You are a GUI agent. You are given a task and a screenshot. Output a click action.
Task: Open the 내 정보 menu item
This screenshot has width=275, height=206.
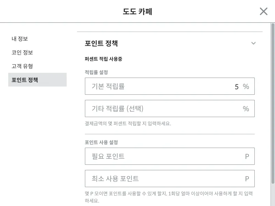point(20,39)
